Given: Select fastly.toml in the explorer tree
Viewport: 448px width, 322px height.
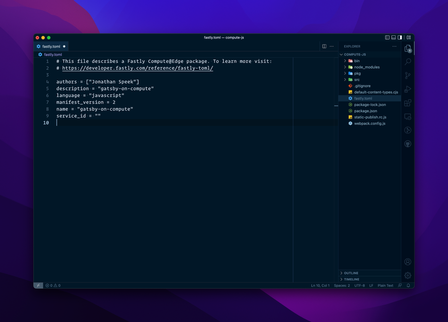Looking at the screenshot, I should [x=370, y=98].
